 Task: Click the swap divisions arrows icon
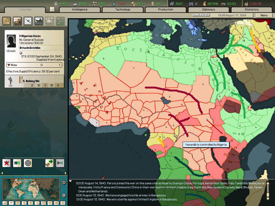[60, 163]
